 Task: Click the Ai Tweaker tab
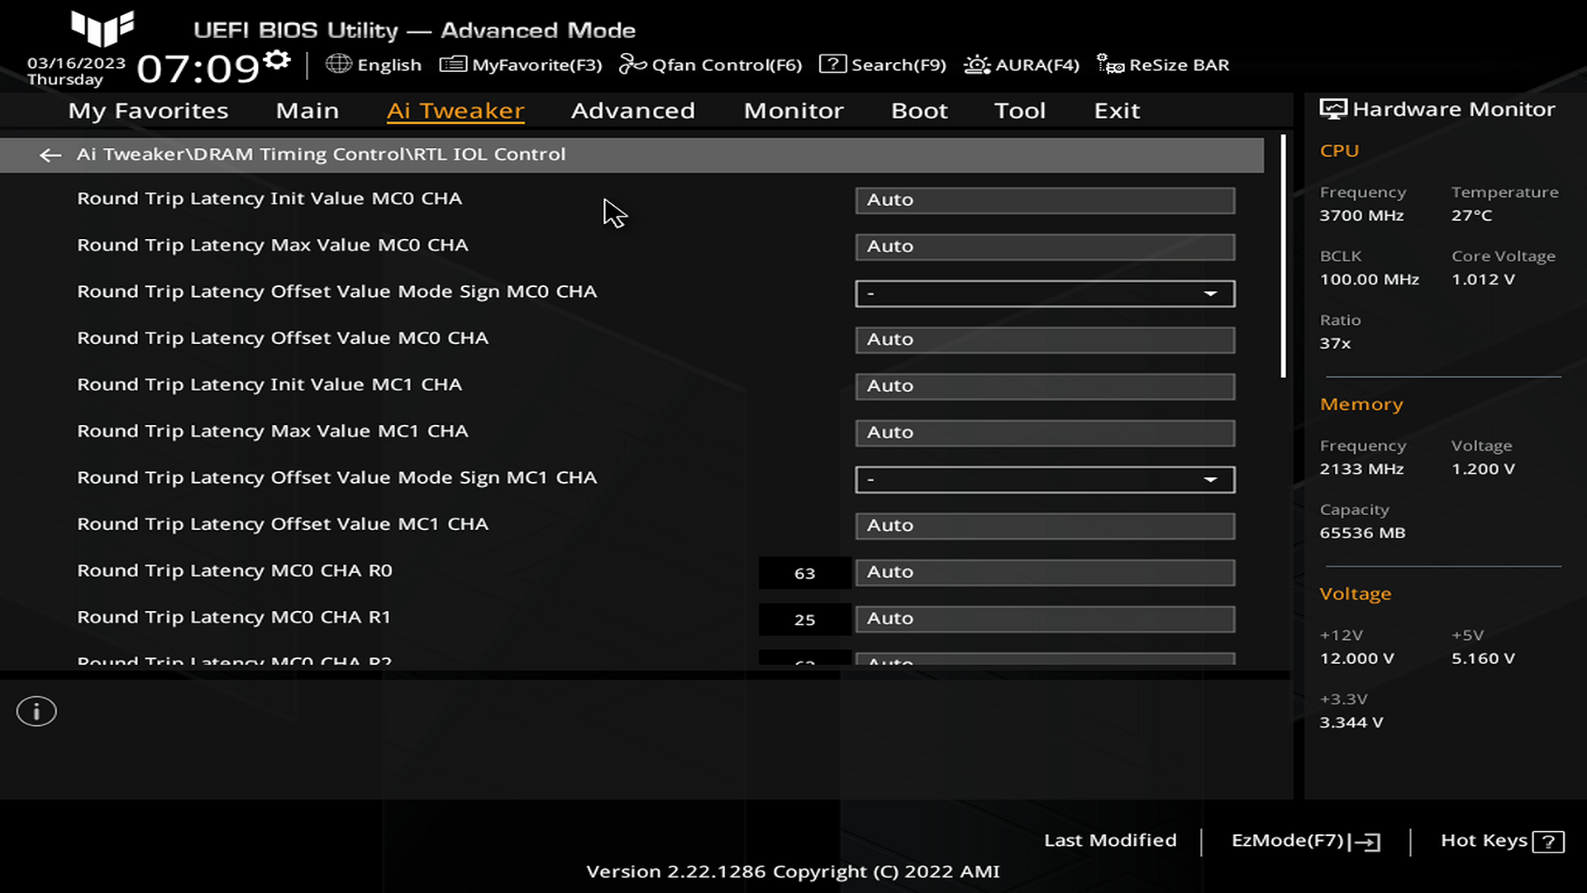pyautogui.click(x=455, y=110)
